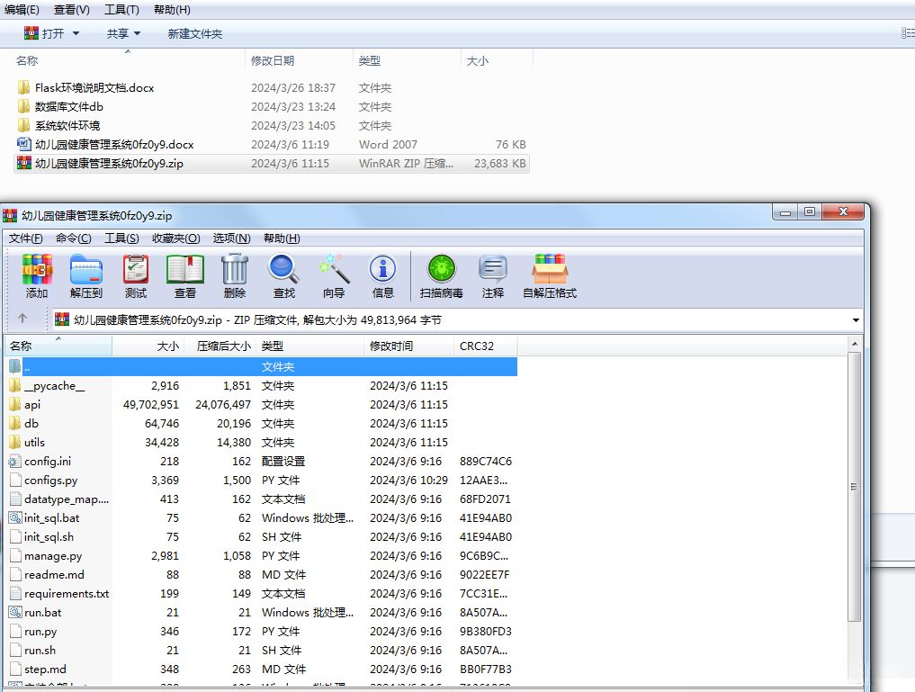The height and width of the screenshot is (692, 915).
Task: Open the Edit (编辑E) menu in Explorer
Action: (22, 10)
